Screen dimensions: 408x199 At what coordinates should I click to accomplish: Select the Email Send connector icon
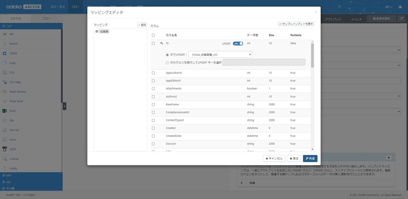(5, 101)
